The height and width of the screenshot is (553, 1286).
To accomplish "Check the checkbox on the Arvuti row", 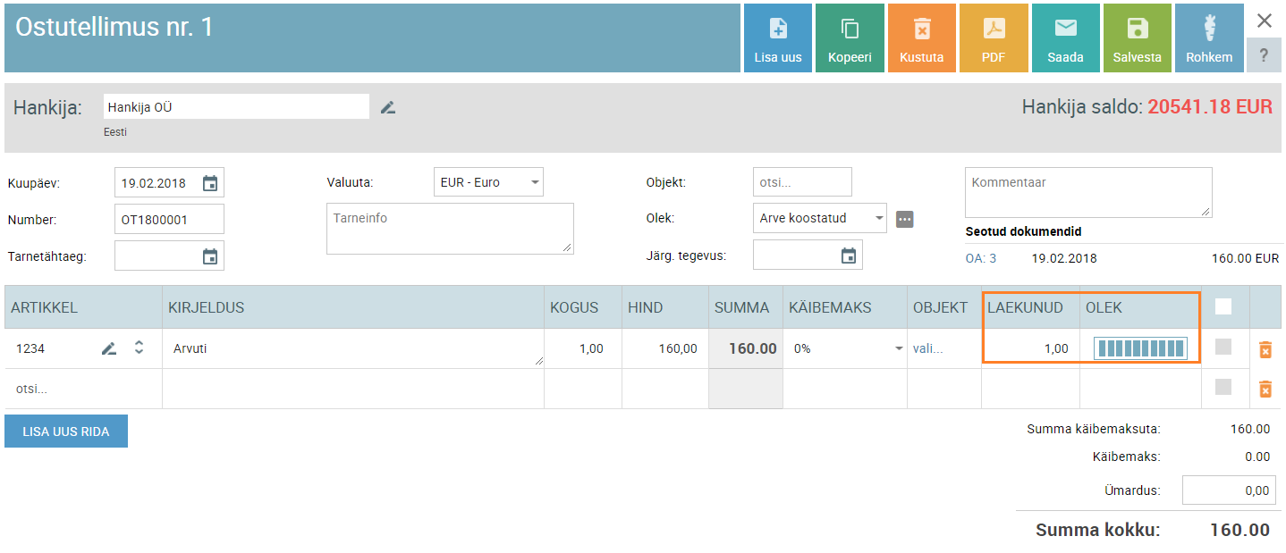I will pos(1223,348).
